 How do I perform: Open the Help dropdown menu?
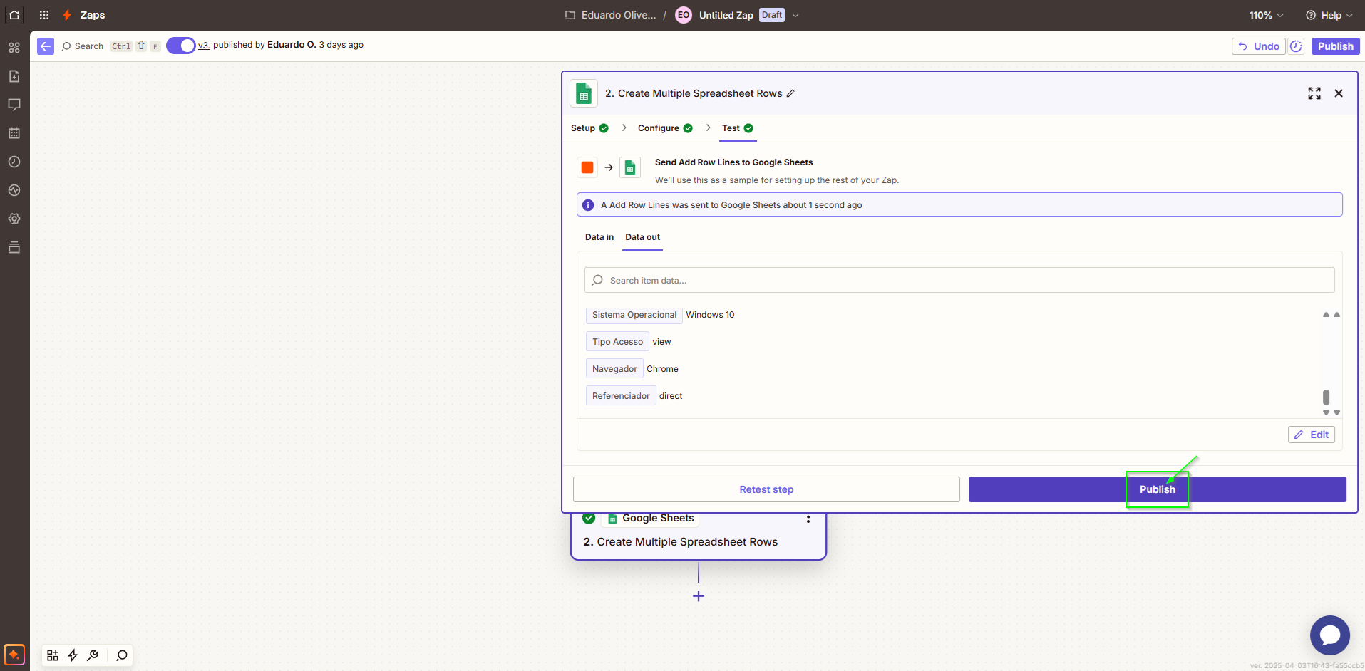point(1329,15)
